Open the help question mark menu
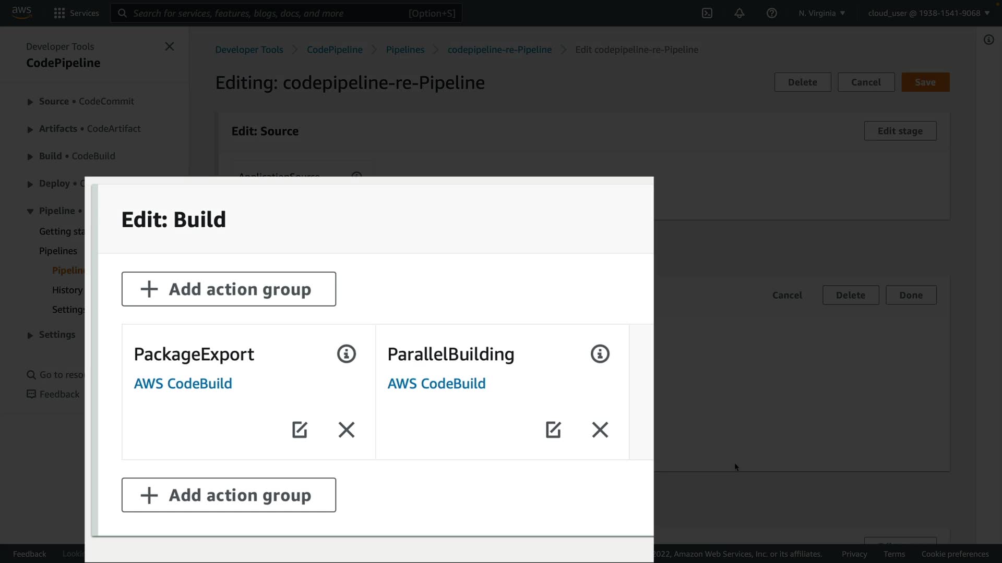This screenshot has width=1002, height=563. coord(772,13)
